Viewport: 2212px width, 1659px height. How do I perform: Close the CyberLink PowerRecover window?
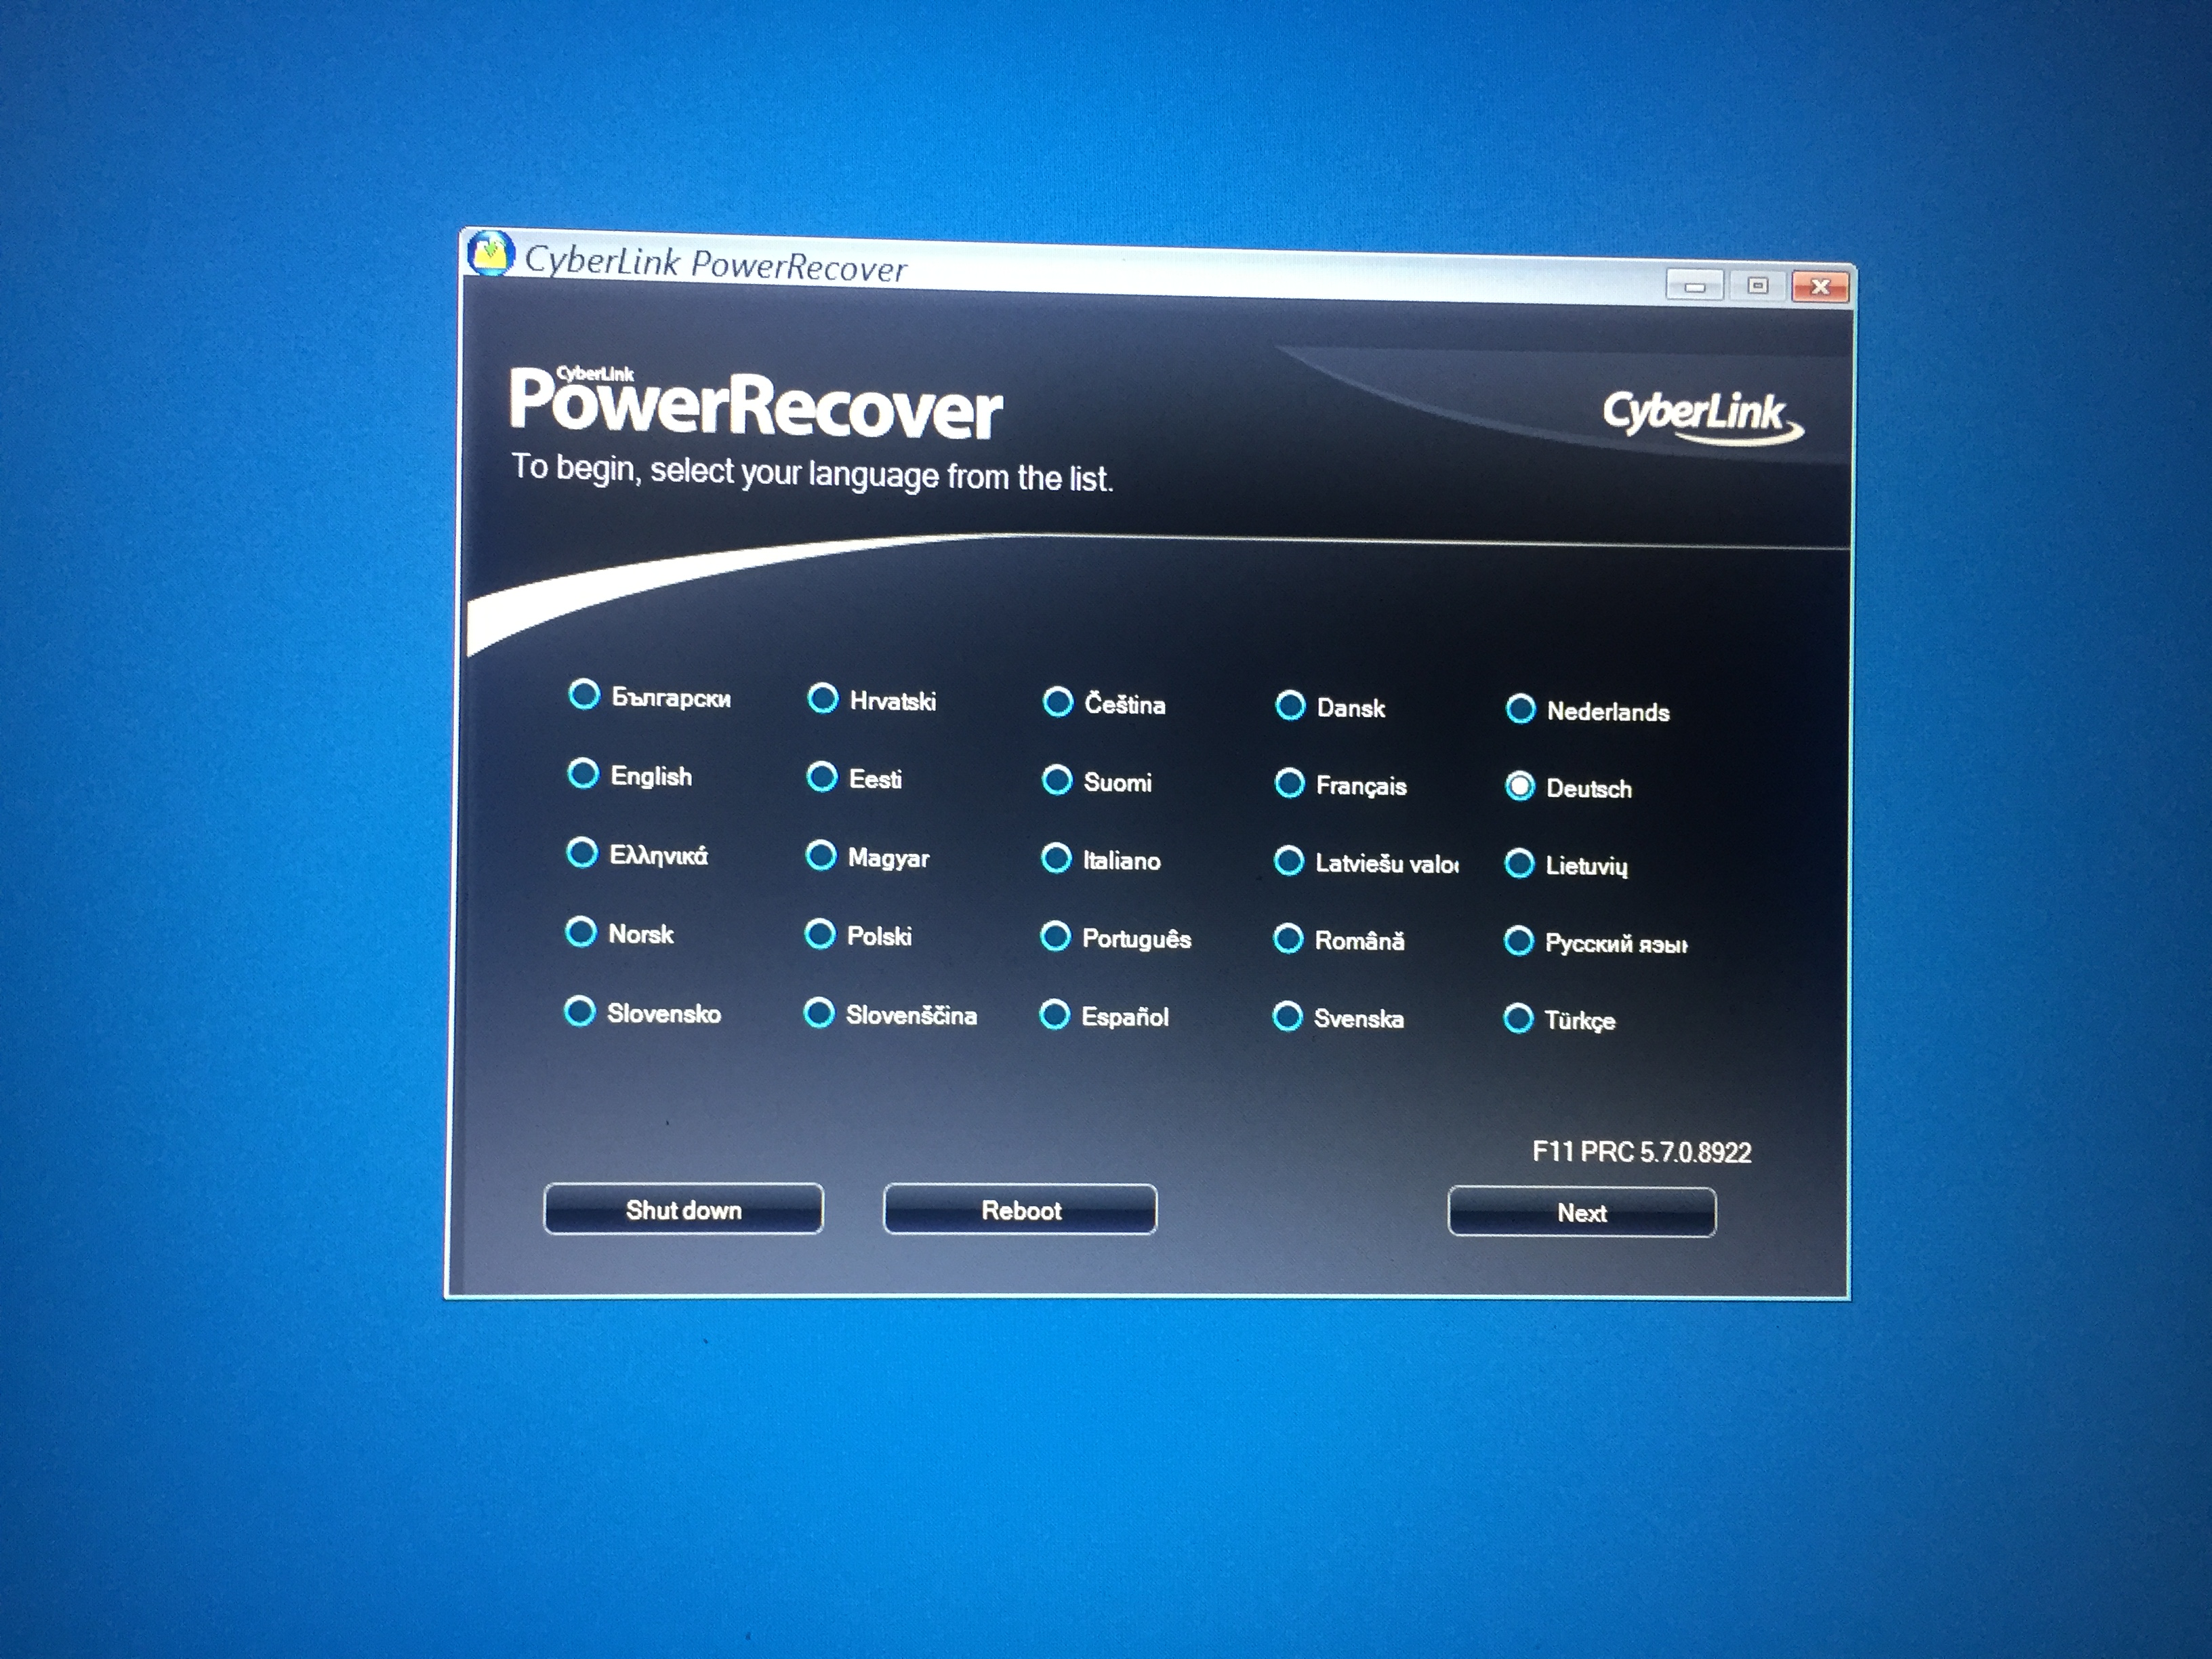tap(1820, 287)
